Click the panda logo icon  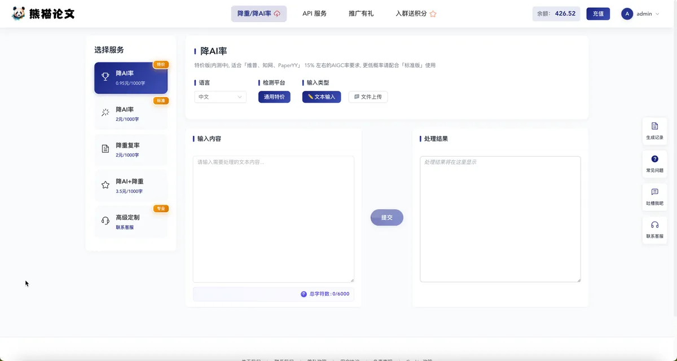[19, 14]
